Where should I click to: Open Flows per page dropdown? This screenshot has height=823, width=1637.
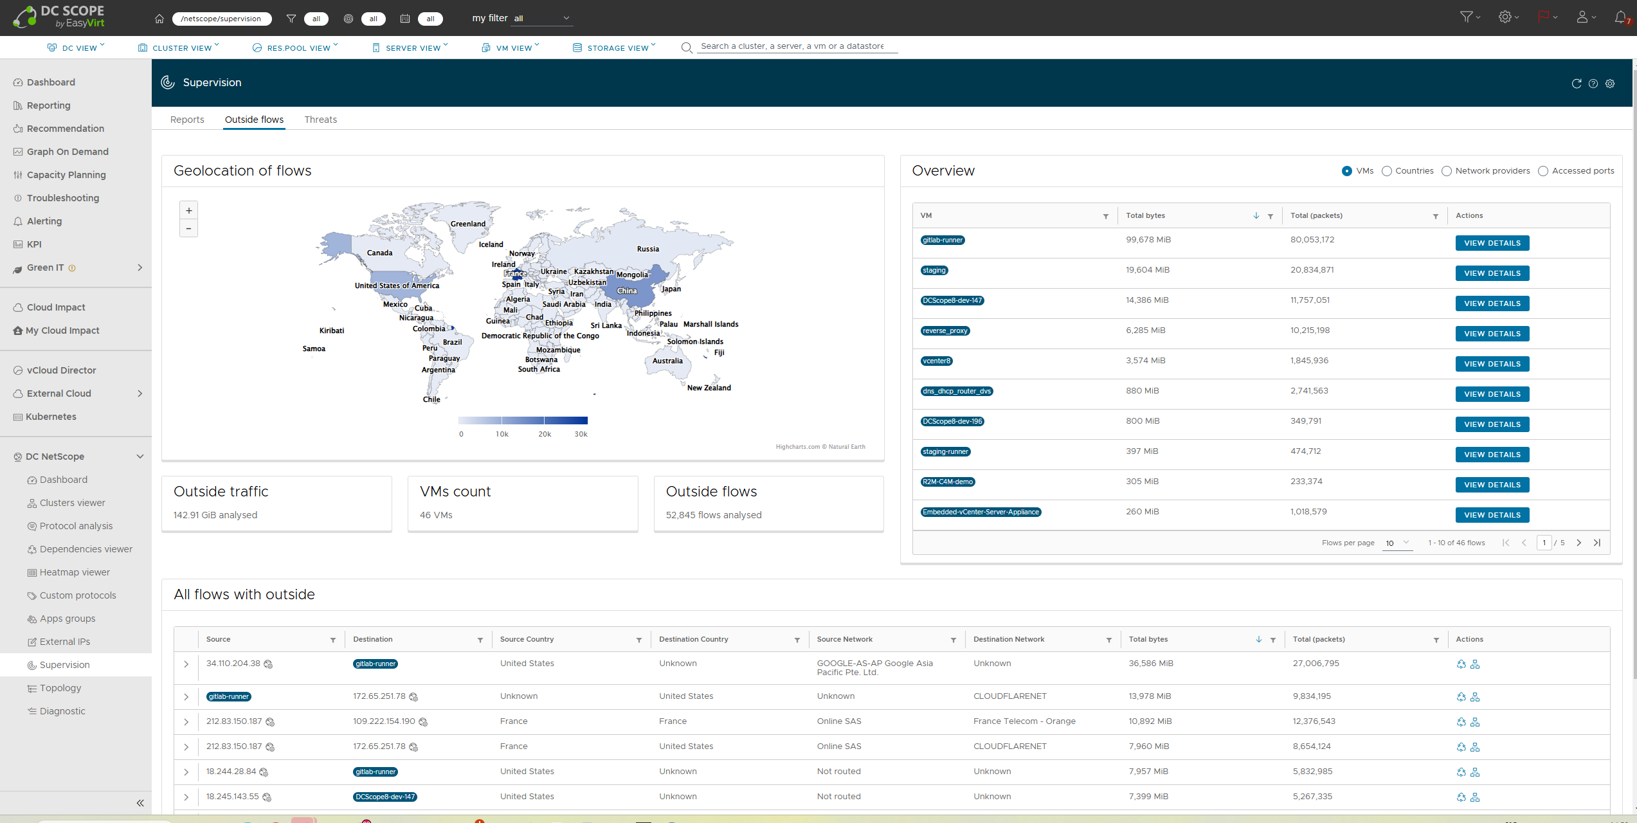[x=1398, y=543]
